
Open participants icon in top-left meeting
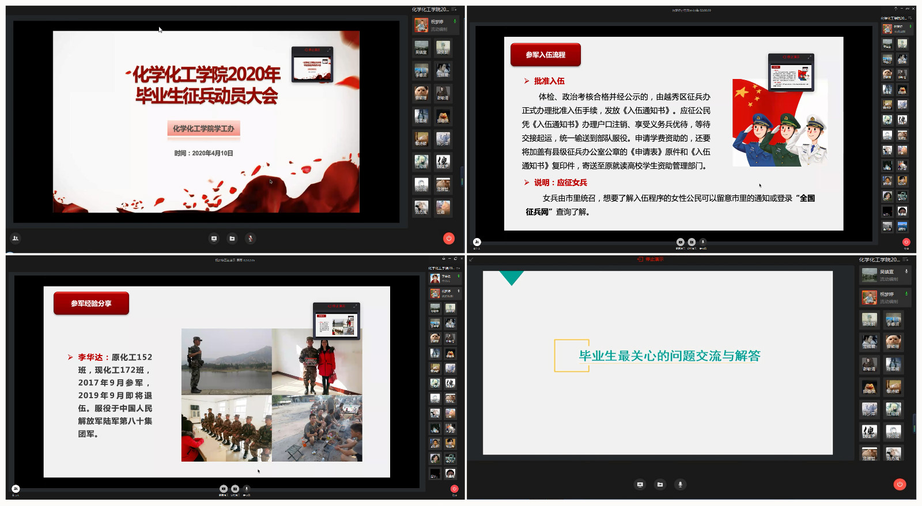16,238
